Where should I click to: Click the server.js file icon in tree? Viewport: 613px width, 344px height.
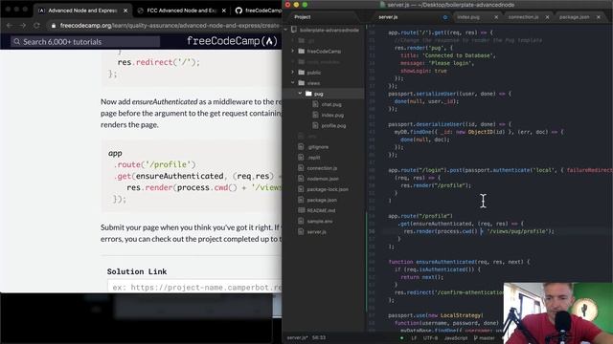(301, 231)
